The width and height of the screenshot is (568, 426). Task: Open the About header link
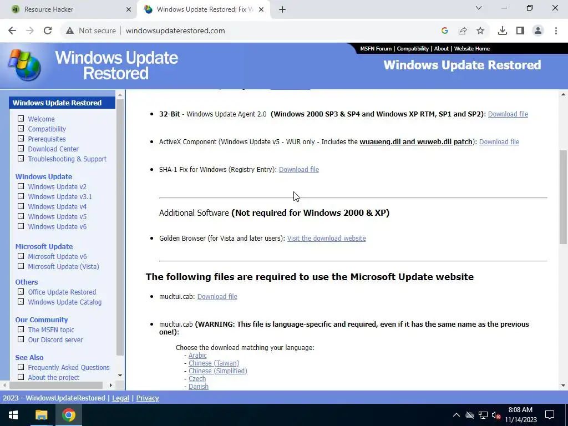(441, 49)
